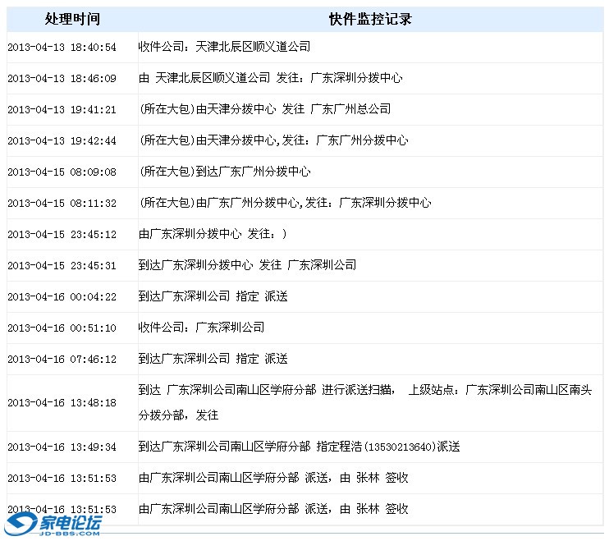Select the 2013-04-16 00:04:22 timestamp
Viewport: 609px width, 541px height.
click(x=62, y=297)
